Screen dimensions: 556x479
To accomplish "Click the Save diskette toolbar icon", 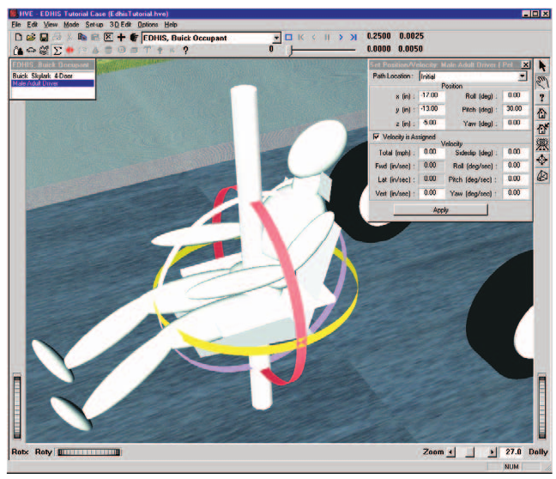I will coord(44,37).
